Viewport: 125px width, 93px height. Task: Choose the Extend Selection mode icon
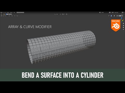[8, 14]
